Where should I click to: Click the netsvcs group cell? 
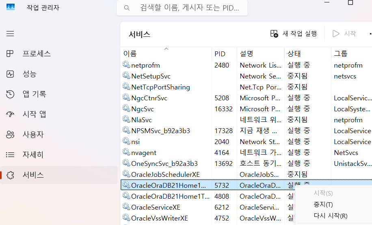coord(345,76)
